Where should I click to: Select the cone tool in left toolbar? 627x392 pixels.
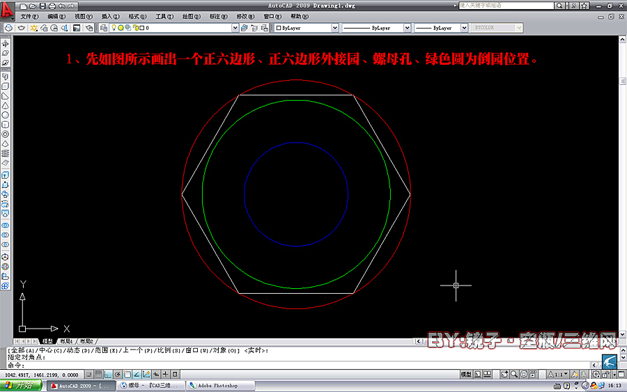[x=5, y=106]
